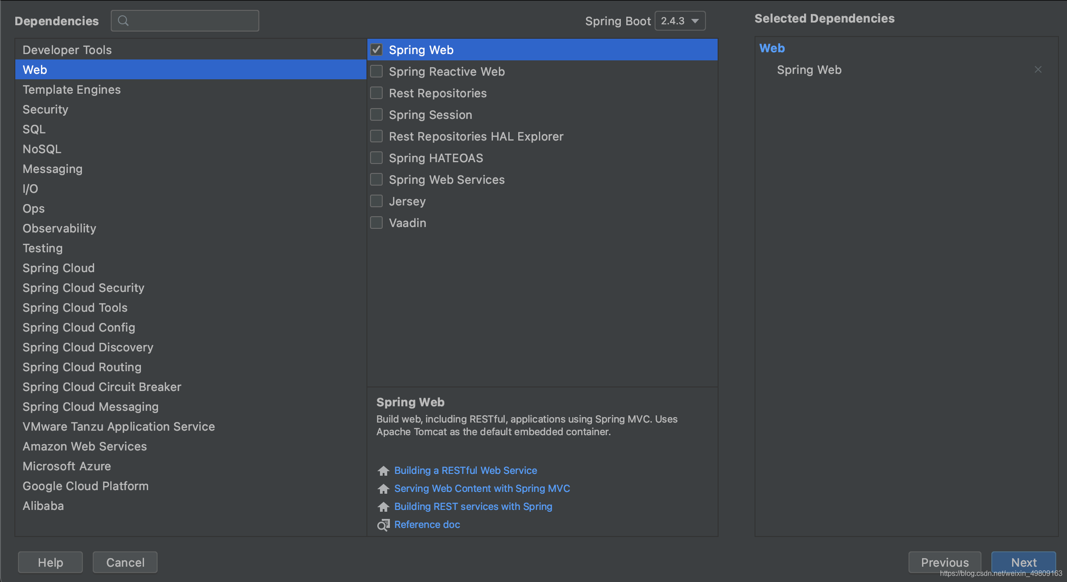
Task: Open the Spring Boot version dropdown
Action: (680, 21)
